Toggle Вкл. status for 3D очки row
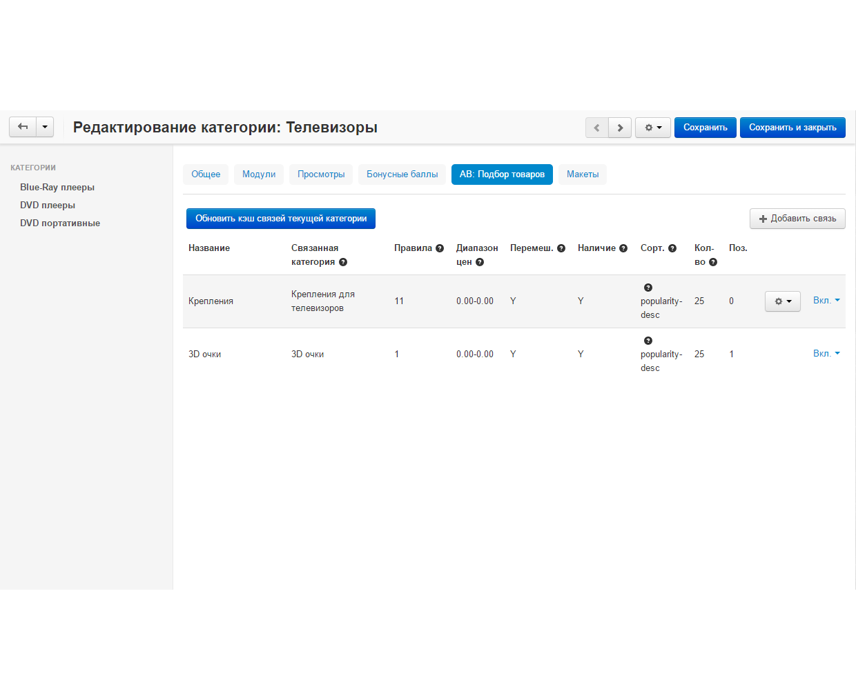Screen dimensions: 856x700 pyautogui.click(x=826, y=354)
